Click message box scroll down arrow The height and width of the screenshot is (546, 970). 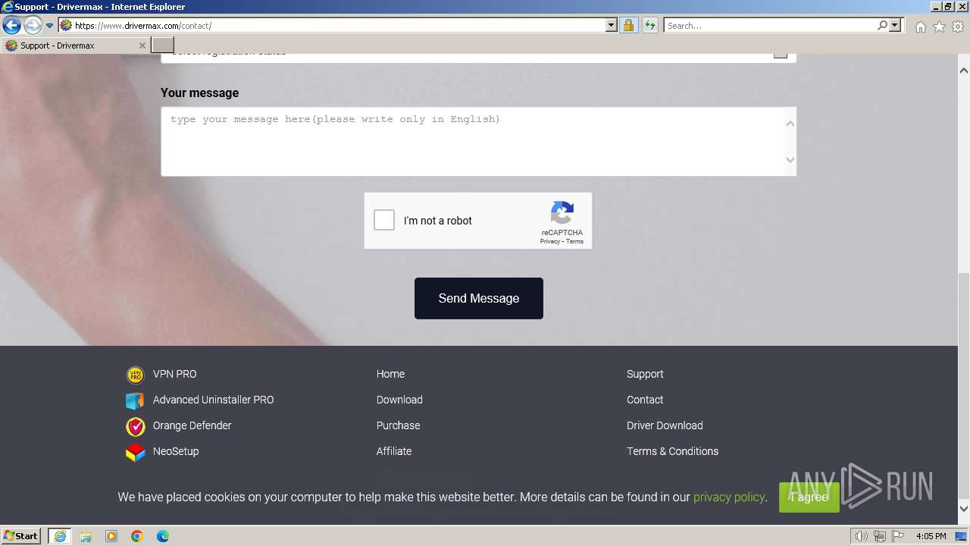[x=790, y=160]
